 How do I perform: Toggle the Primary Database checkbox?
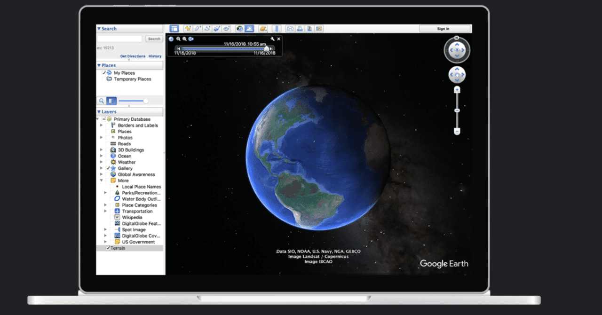pyautogui.click(x=104, y=119)
